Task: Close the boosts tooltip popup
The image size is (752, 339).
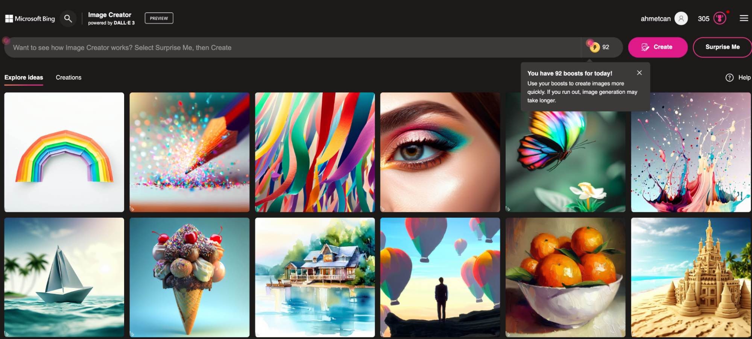Action: point(639,73)
